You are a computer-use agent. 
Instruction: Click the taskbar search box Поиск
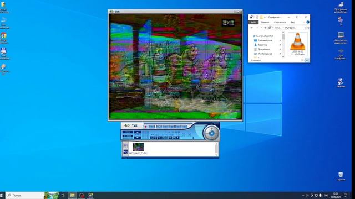pyautogui.click(x=25, y=195)
